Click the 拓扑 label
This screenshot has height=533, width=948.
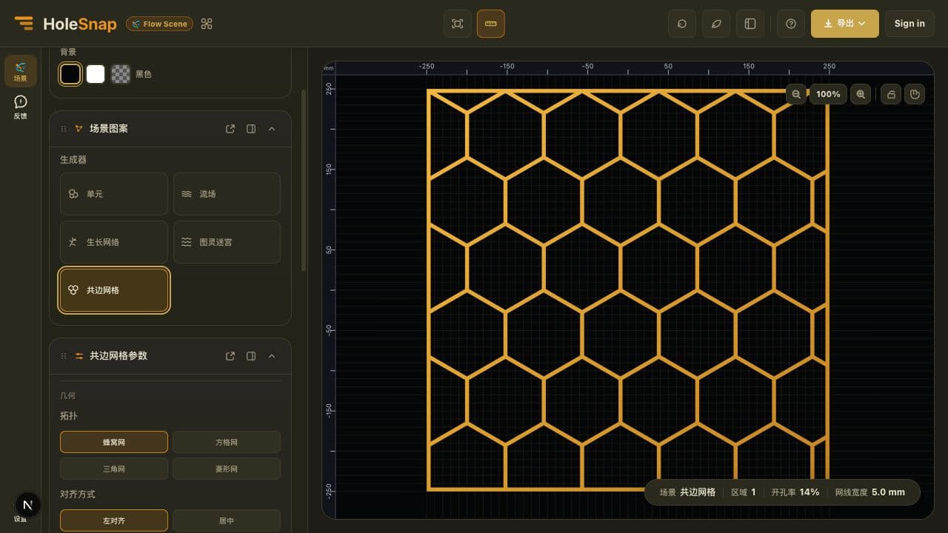(x=69, y=416)
